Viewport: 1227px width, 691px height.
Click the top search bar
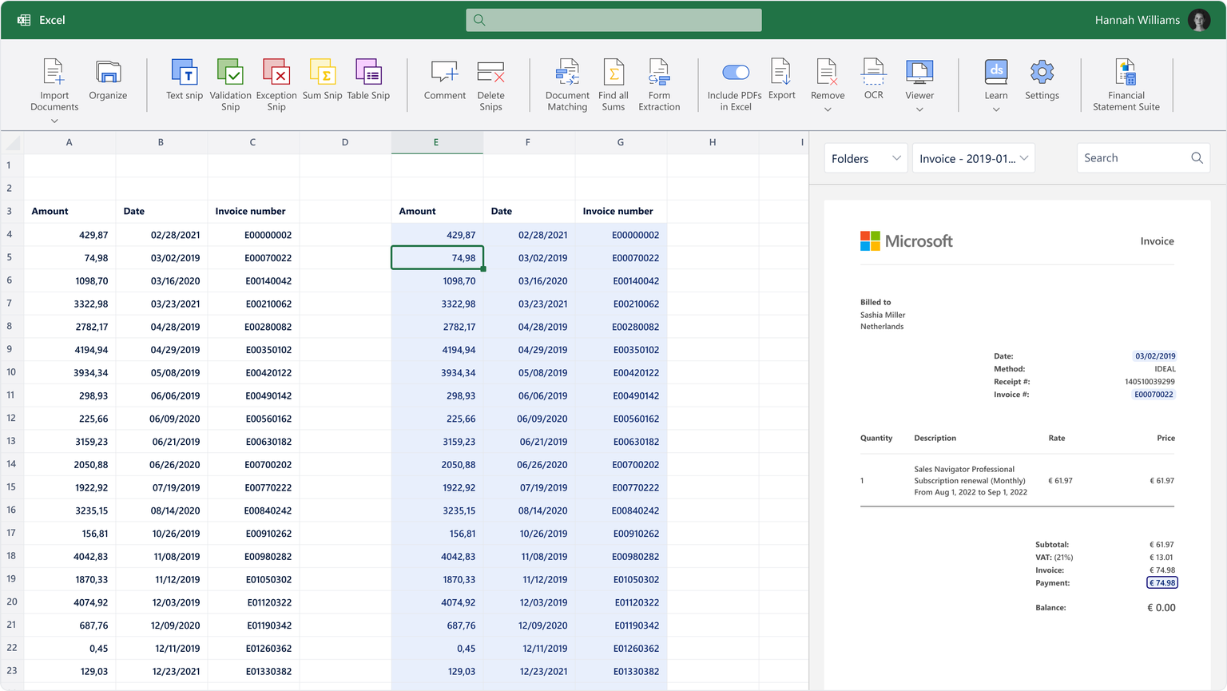pyautogui.click(x=613, y=20)
